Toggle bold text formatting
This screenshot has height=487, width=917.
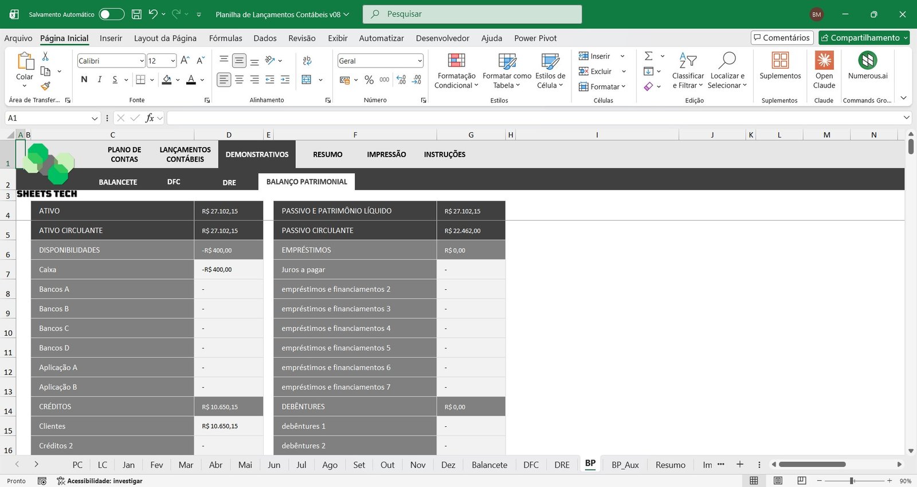[84, 80]
